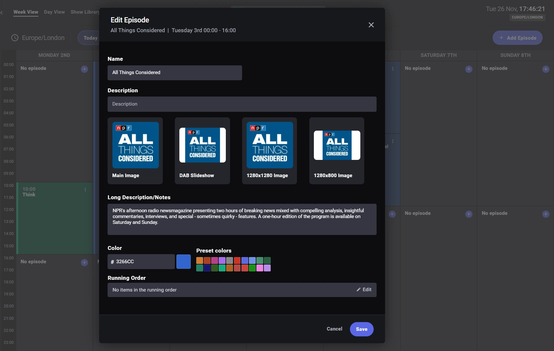Screen dimensions: 554x351
Task: Add episode via Saturday midnight plus icon
Action: pos(469,69)
